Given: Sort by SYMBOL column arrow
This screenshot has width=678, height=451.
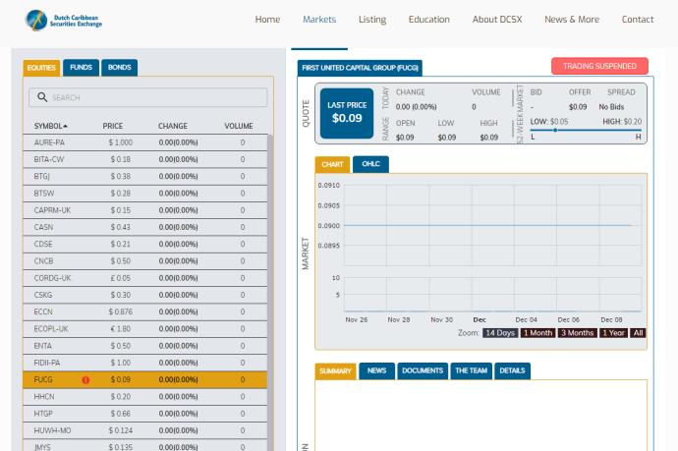Looking at the screenshot, I should [65, 126].
